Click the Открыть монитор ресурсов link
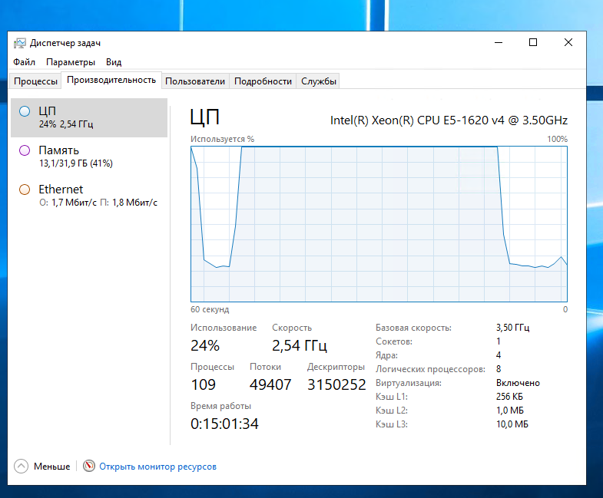603x498 pixels. click(x=157, y=467)
